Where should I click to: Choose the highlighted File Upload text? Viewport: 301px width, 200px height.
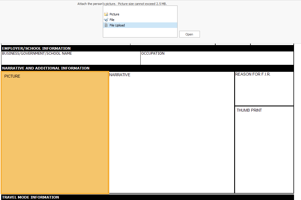117,25
